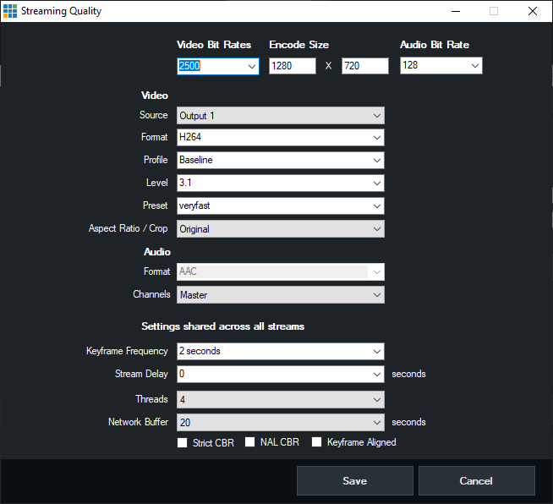Click the encode width field showing 1280
This screenshot has height=504, width=553.
(x=292, y=66)
